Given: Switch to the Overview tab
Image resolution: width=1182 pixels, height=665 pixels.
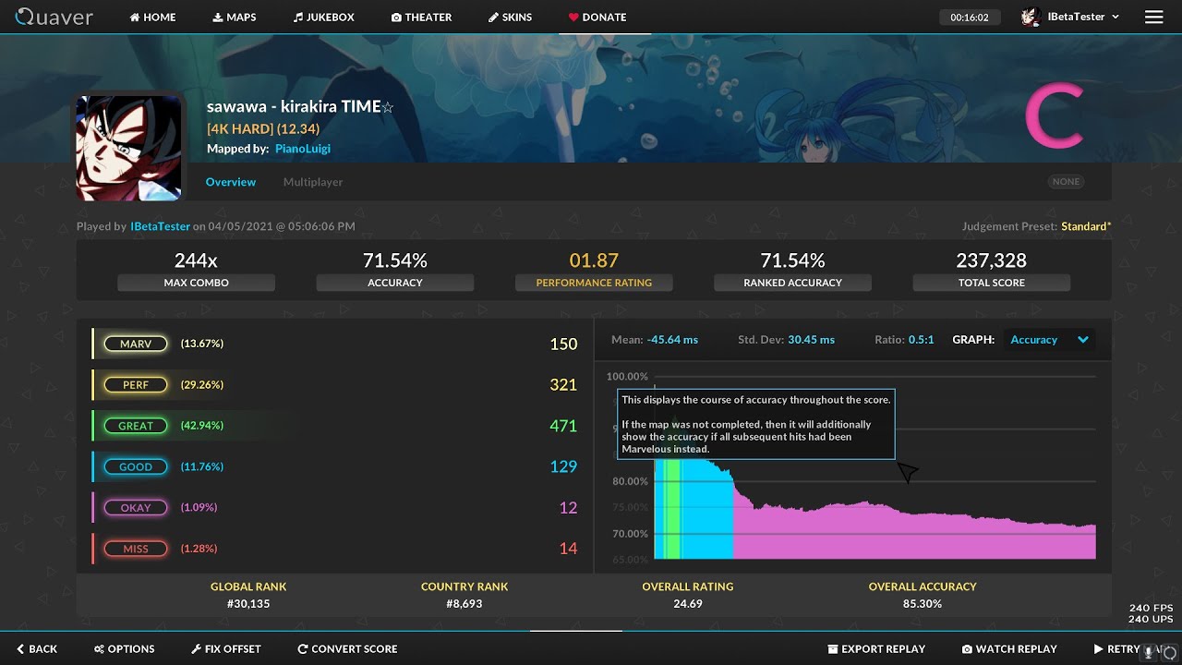Looking at the screenshot, I should pos(231,182).
